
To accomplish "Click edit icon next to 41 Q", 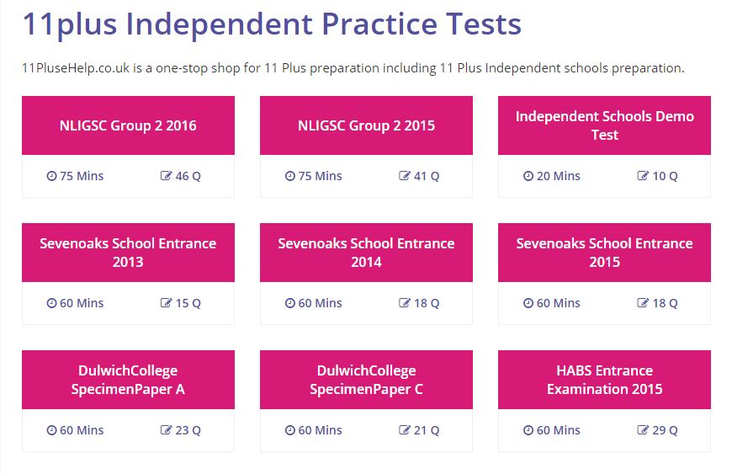I will tap(404, 176).
